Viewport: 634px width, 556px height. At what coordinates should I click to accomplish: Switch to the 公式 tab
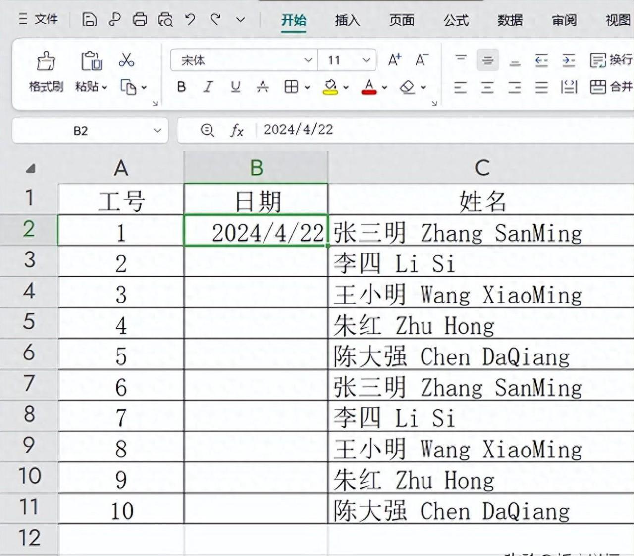point(456,20)
